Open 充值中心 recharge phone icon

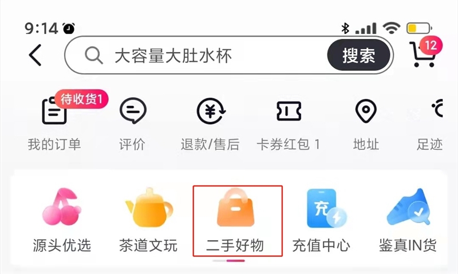(x=326, y=208)
